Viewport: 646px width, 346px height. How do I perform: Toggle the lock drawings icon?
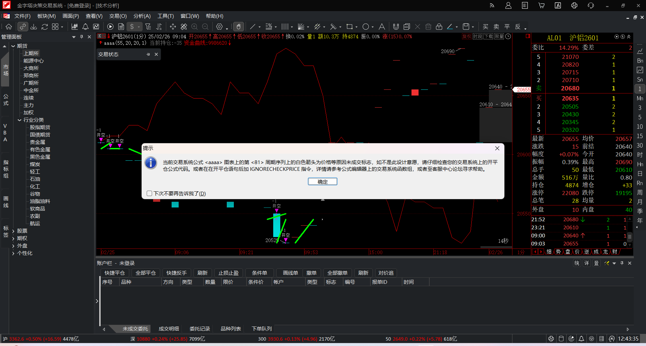point(439,27)
